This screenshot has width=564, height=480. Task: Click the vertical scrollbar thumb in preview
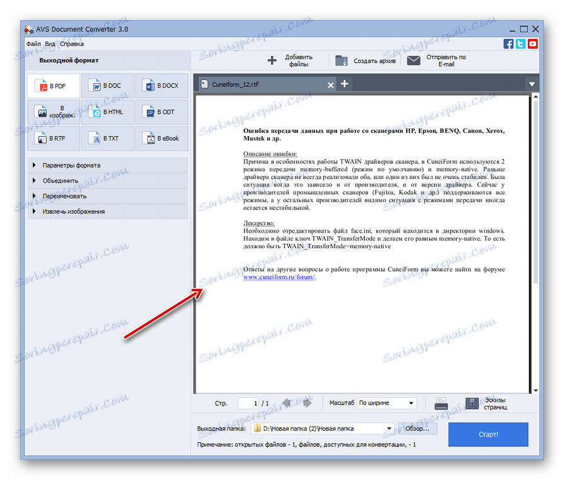click(536, 191)
